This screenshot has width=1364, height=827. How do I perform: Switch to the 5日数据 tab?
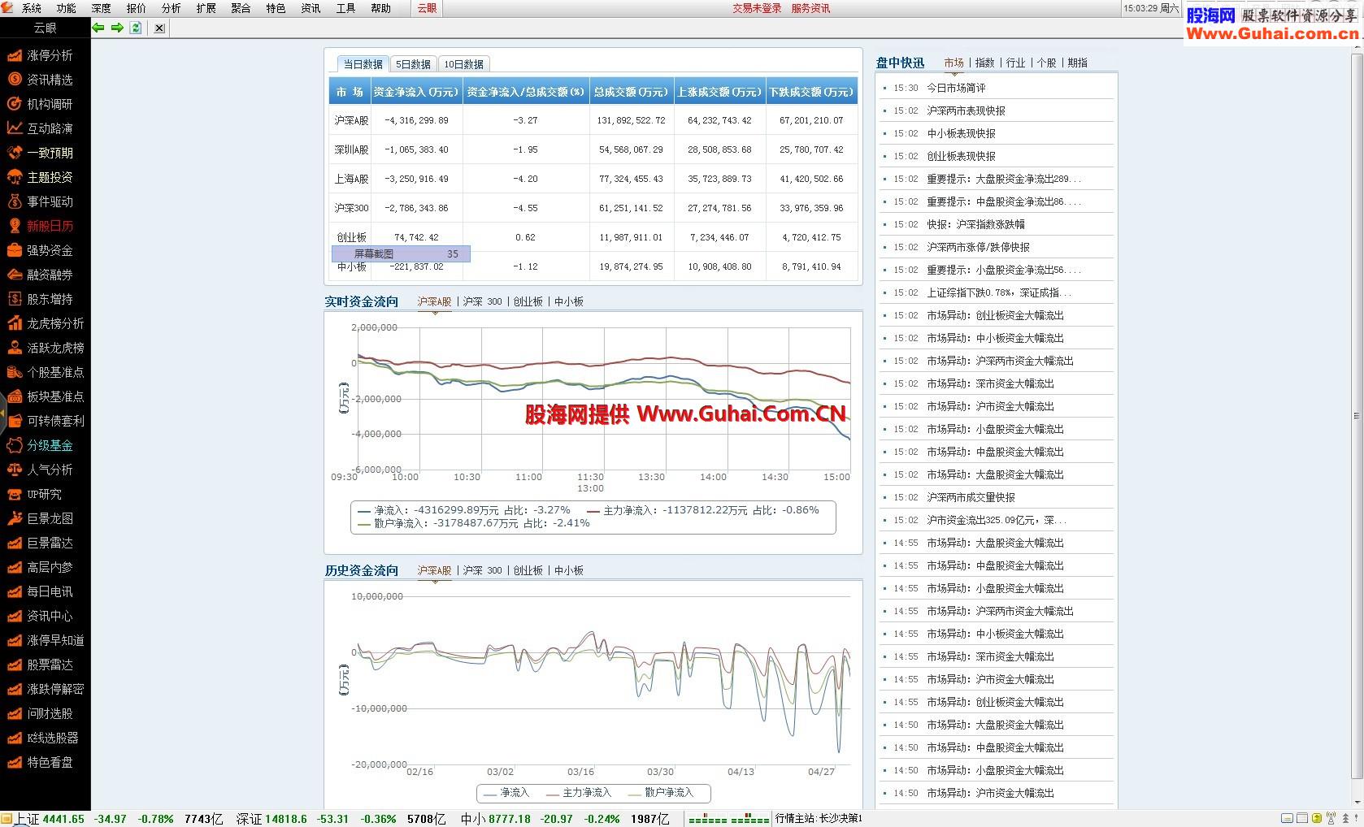[x=413, y=64]
